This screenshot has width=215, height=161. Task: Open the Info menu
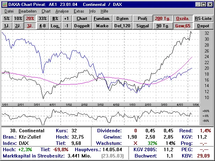tap(92, 11)
